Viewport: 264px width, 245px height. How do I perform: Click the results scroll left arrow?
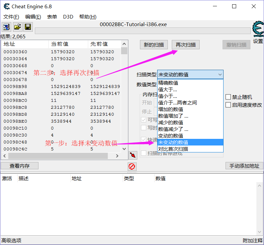point(5,156)
